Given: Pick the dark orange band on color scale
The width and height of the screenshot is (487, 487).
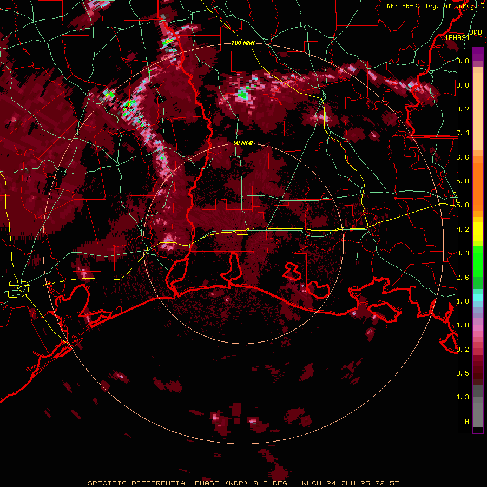Looking at the screenshot, I should point(478,186).
